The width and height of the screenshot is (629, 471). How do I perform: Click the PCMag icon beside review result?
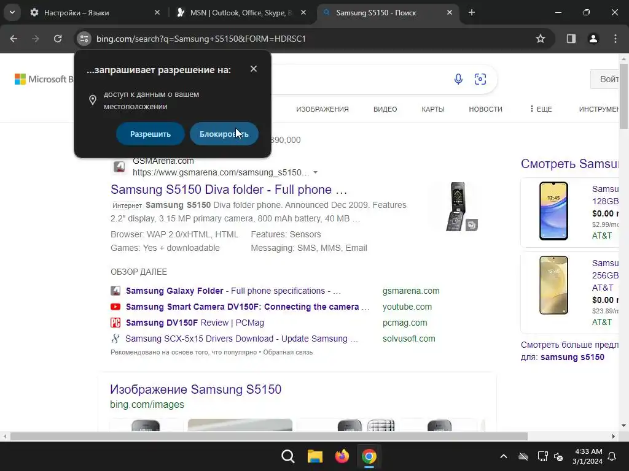click(x=115, y=323)
